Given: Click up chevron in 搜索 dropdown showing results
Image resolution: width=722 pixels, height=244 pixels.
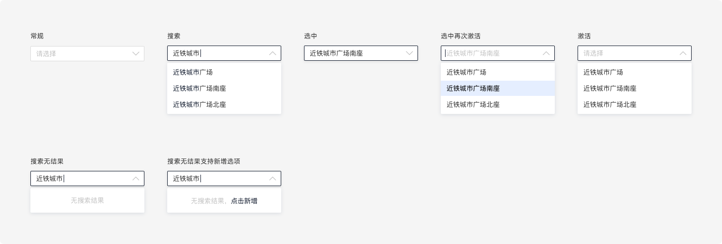Looking at the screenshot, I should click(x=273, y=54).
